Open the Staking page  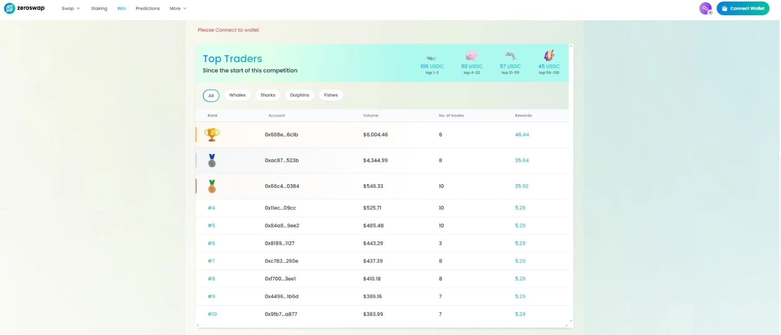click(x=99, y=8)
